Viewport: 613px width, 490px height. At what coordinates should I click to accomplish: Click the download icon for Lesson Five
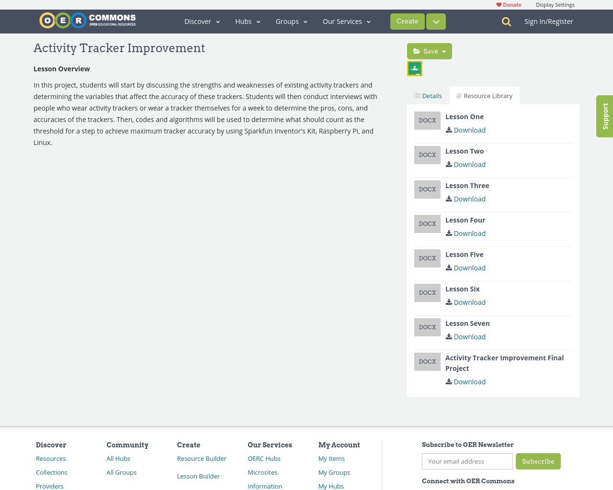click(448, 267)
